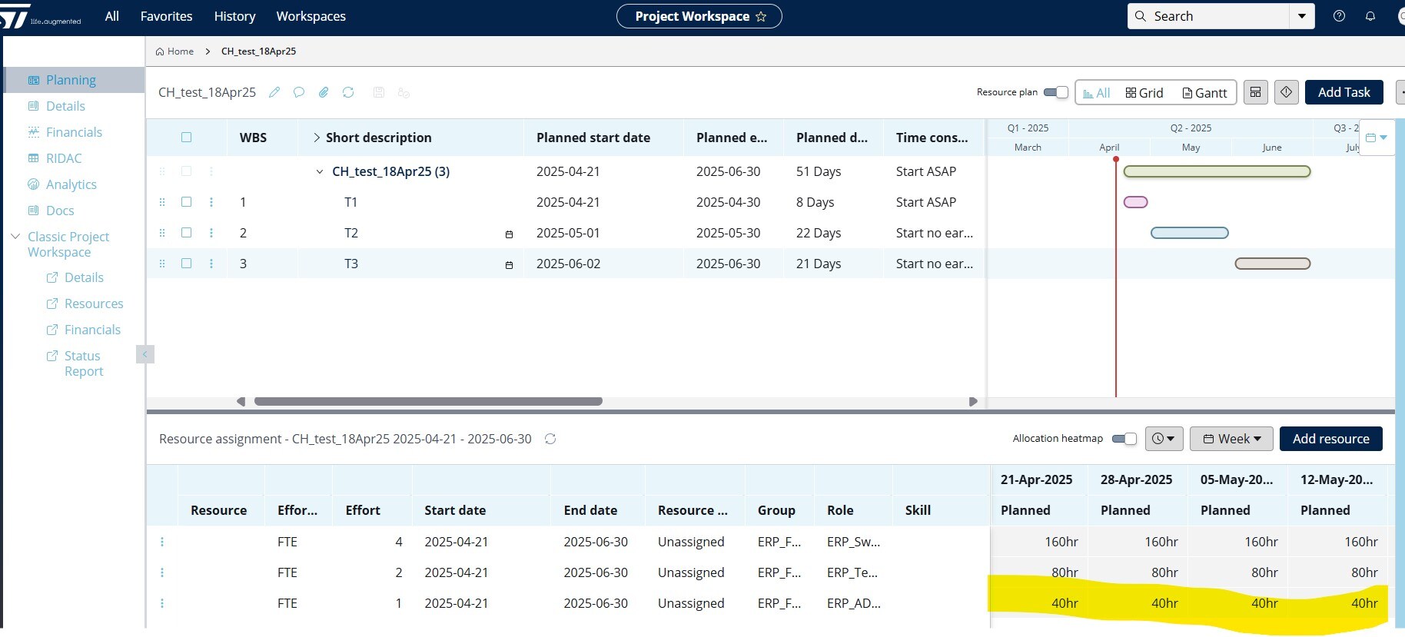The height and width of the screenshot is (637, 1405).
Task: Click the ST life.augmented logo
Action: (x=40, y=16)
